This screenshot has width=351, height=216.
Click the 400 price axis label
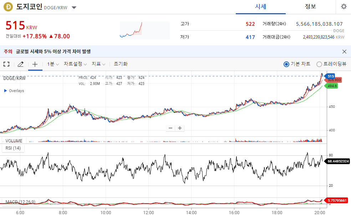[332, 130]
